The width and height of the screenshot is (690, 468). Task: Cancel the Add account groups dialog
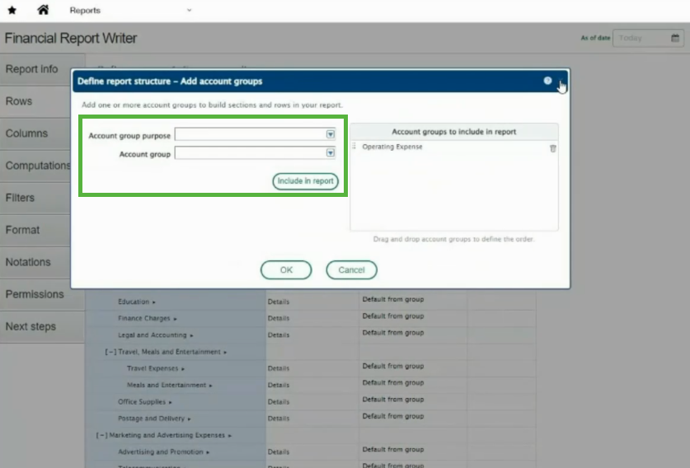click(x=351, y=270)
